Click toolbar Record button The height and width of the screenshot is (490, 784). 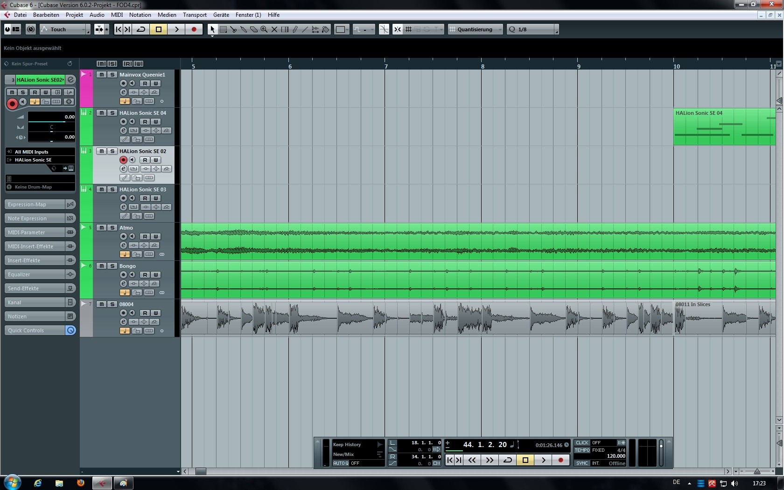(x=194, y=29)
